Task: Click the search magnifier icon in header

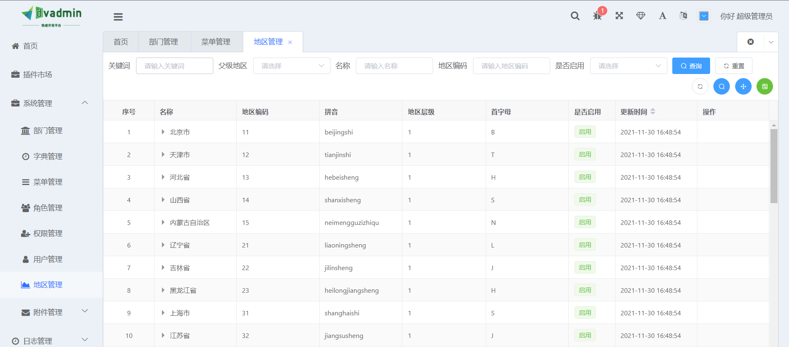Action: coord(575,16)
